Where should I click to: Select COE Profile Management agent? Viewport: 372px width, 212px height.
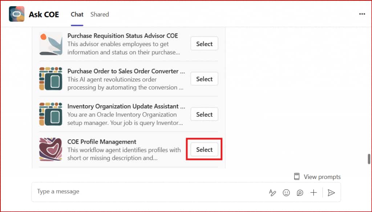pyautogui.click(x=204, y=150)
